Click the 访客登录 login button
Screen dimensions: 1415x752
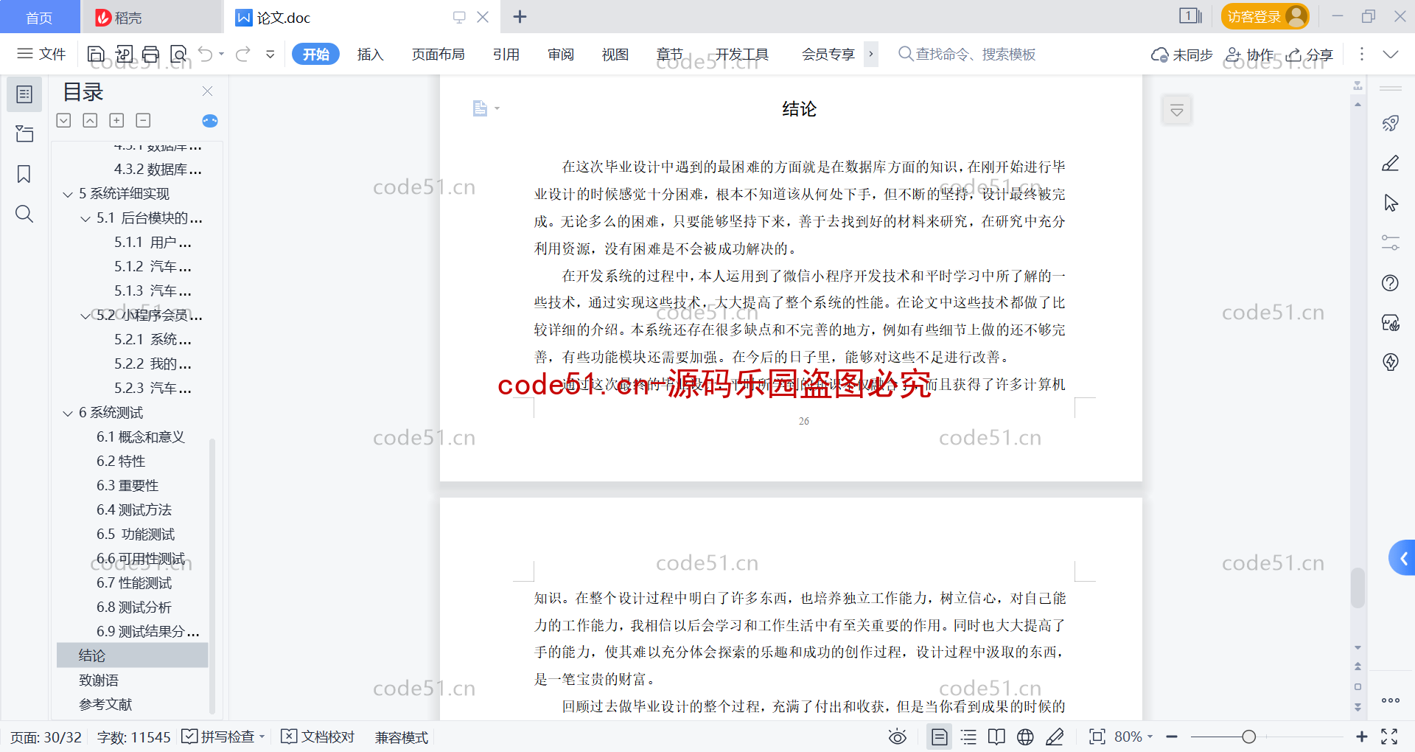click(1265, 16)
